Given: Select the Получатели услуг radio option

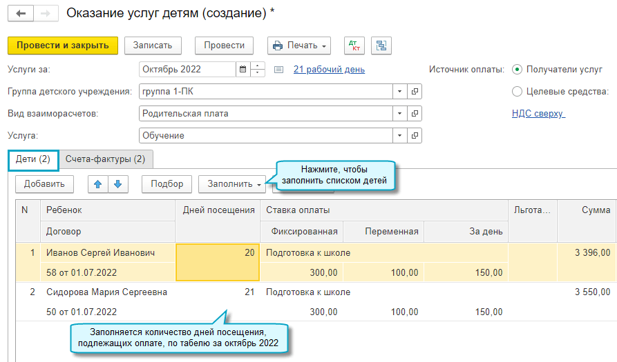Looking at the screenshot, I should pyautogui.click(x=518, y=70).
